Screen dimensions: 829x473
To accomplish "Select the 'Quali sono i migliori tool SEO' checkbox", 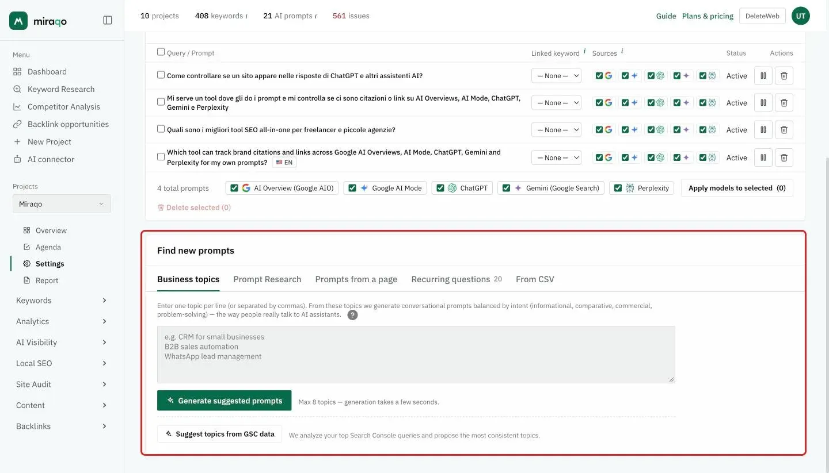I will pos(161,129).
